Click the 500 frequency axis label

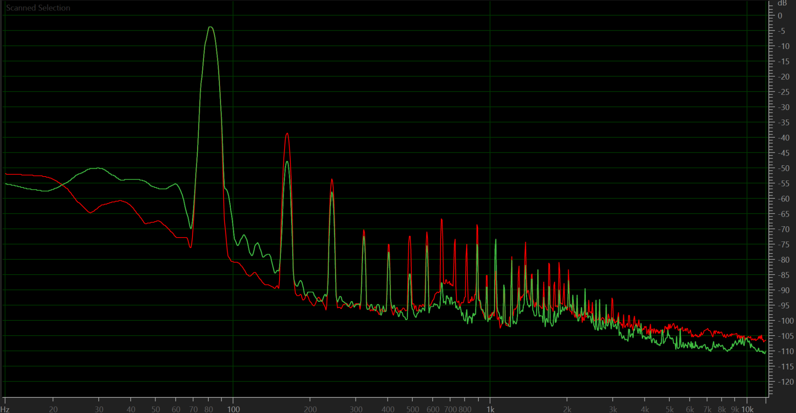tap(413, 409)
